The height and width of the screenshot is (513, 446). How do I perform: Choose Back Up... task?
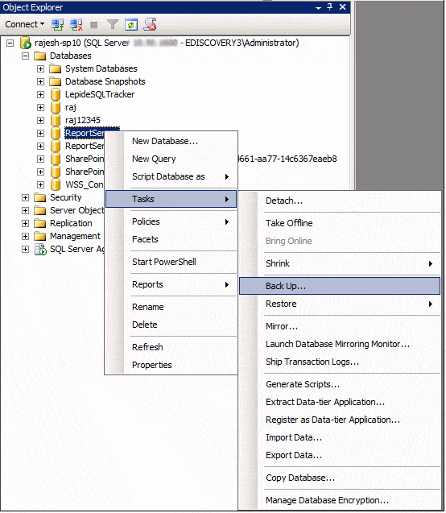point(340,286)
